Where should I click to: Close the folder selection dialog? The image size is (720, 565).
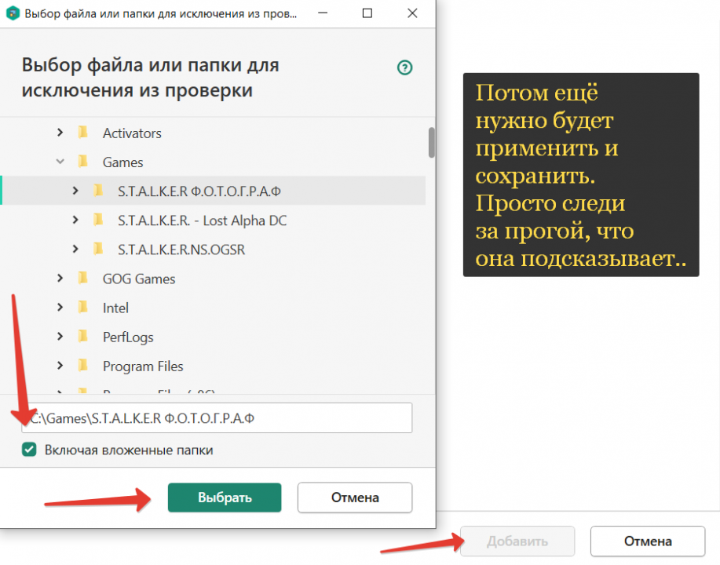tap(412, 13)
